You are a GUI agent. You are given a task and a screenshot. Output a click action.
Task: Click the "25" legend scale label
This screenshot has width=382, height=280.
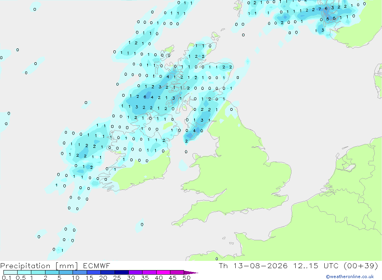pyautogui.click(x=117, y=278)
